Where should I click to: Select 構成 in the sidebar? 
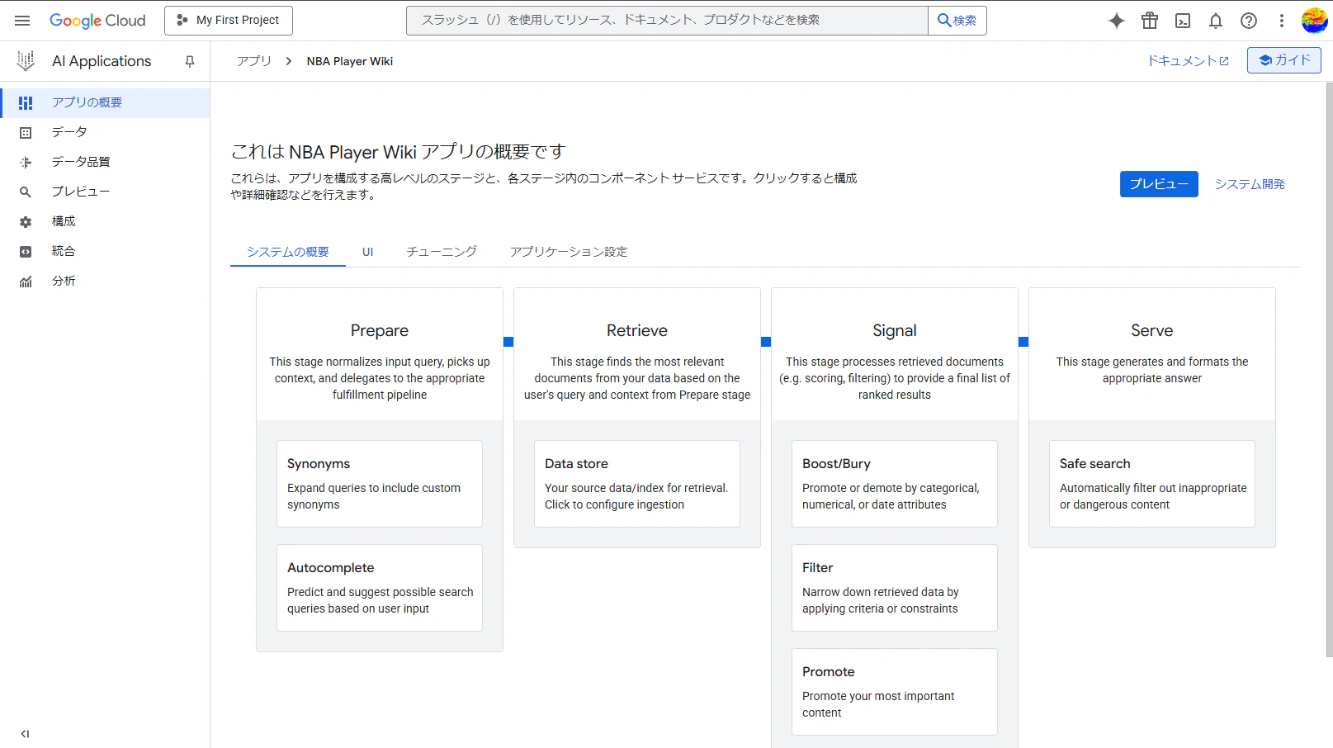(x=105, y=221)
